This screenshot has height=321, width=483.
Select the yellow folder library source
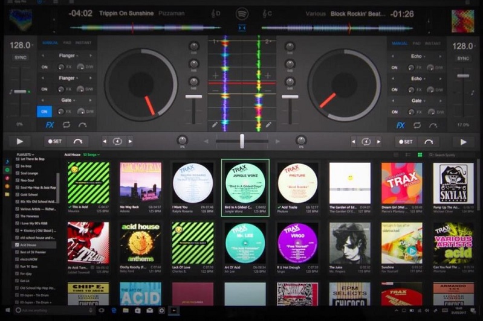pos(7,194)
